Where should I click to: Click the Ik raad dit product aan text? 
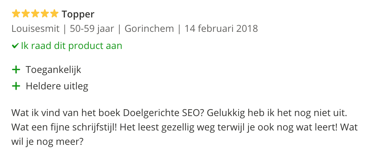[71, 46]
